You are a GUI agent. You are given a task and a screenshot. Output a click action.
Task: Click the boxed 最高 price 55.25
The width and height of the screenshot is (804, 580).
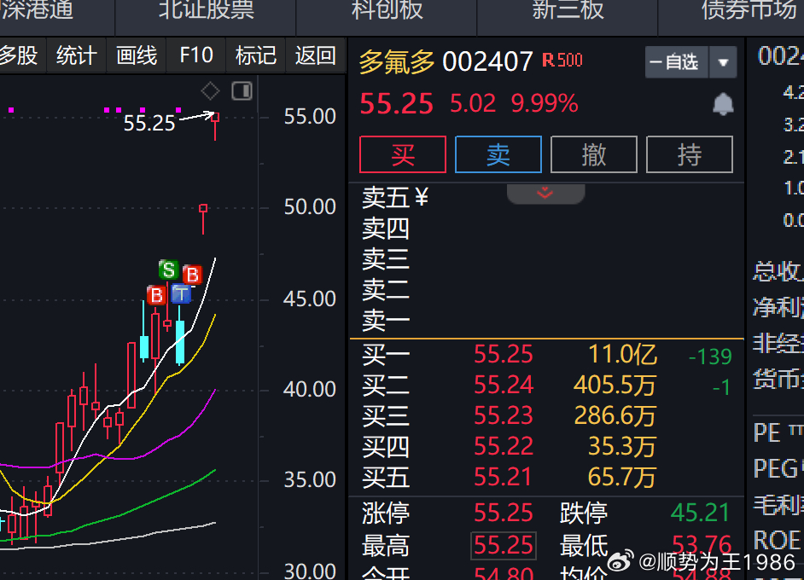[504, 545]
